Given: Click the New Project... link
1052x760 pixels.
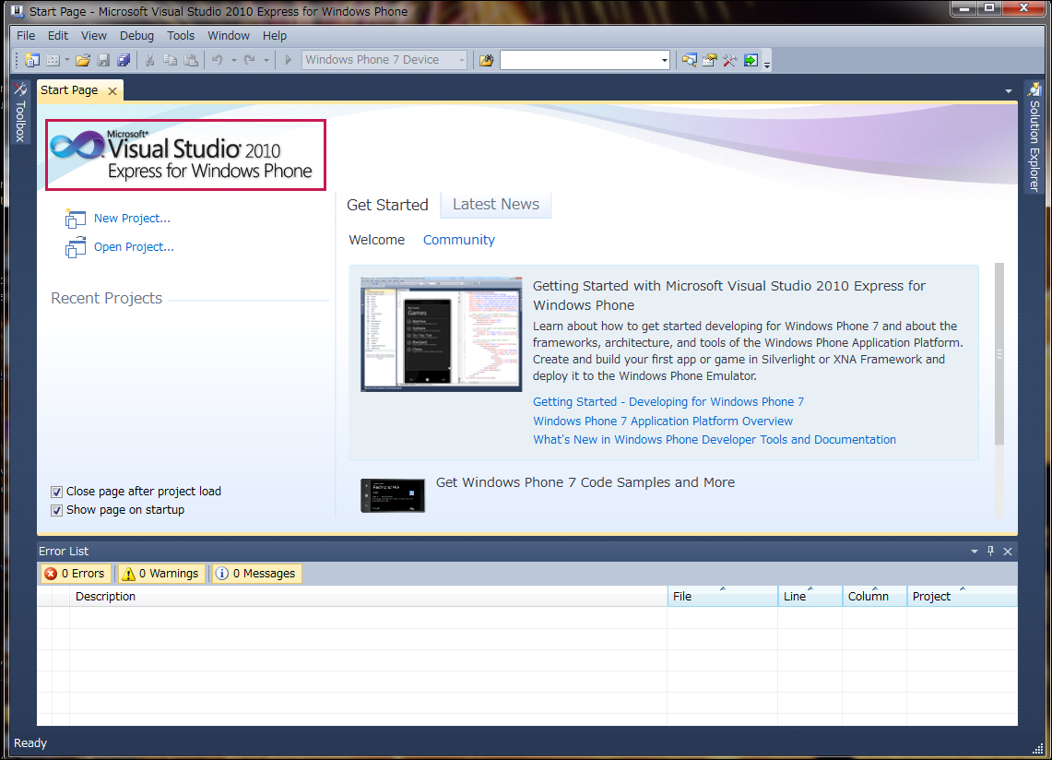Looking at the screenshot, I should click(132, 219).
